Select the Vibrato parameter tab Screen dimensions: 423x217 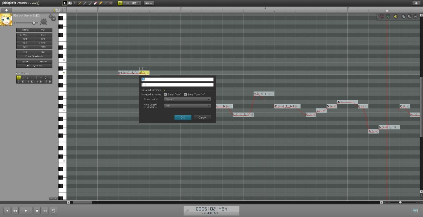point(43,61)
